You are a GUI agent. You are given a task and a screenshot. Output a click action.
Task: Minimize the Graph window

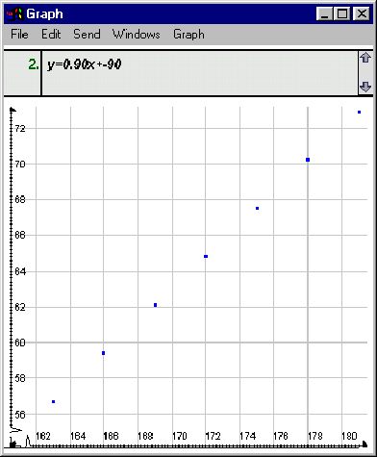(324, 14)
